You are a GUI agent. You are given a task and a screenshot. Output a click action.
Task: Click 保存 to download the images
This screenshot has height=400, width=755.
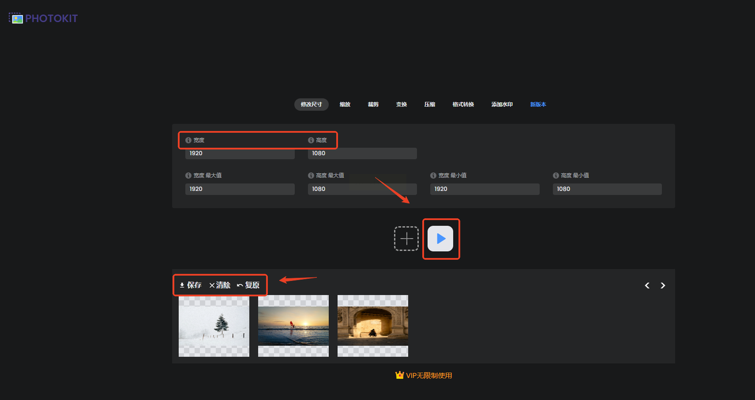tap(190, 285)
